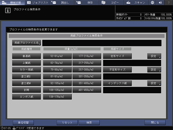
Task: Choose weight 75-80g/m2
Action: pos(57,70)
